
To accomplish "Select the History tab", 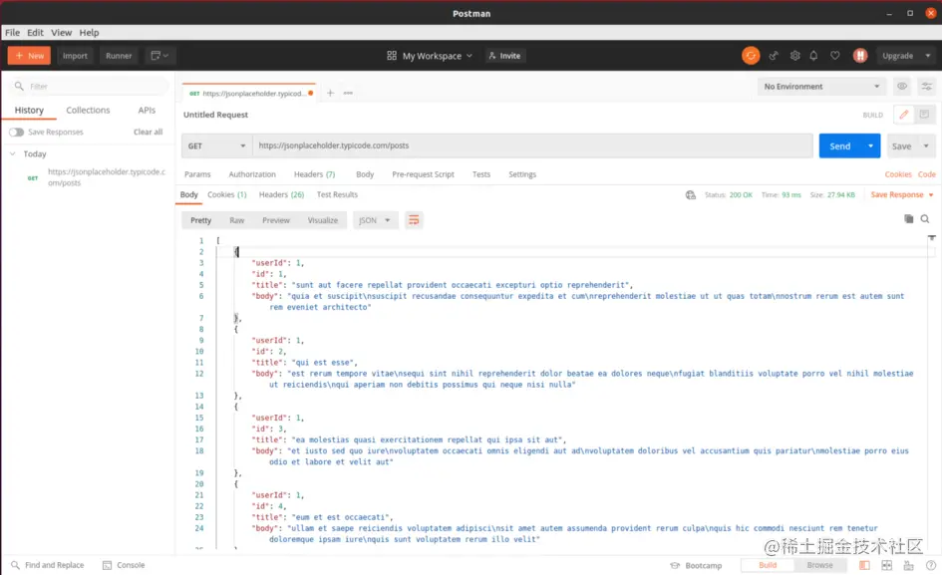I will click(29, 110).
